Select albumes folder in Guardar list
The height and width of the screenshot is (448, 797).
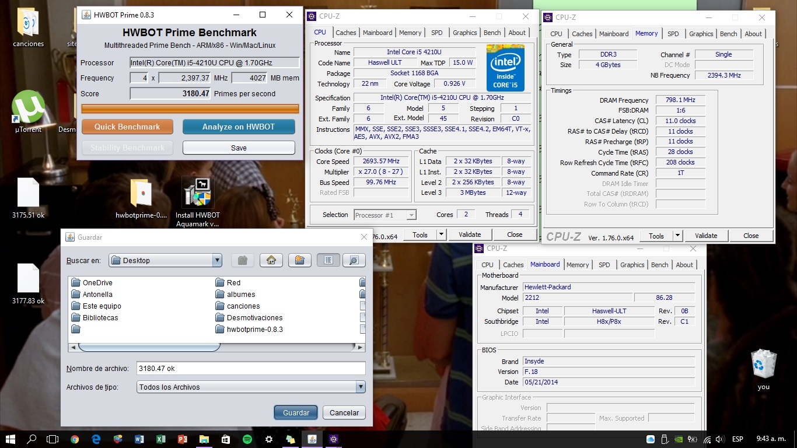(235, 295)
